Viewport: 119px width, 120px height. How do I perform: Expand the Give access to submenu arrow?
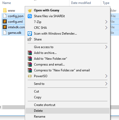pos(106,47)
